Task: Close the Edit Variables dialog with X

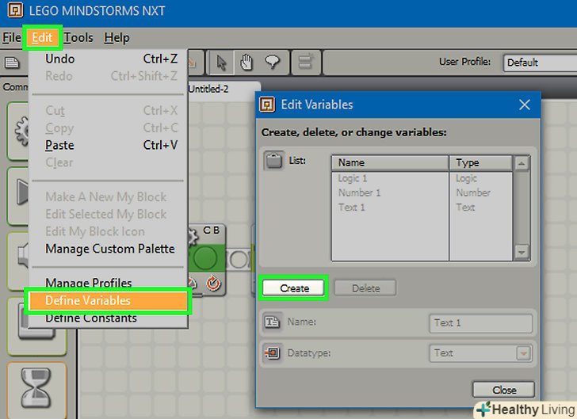Action: 525,105
